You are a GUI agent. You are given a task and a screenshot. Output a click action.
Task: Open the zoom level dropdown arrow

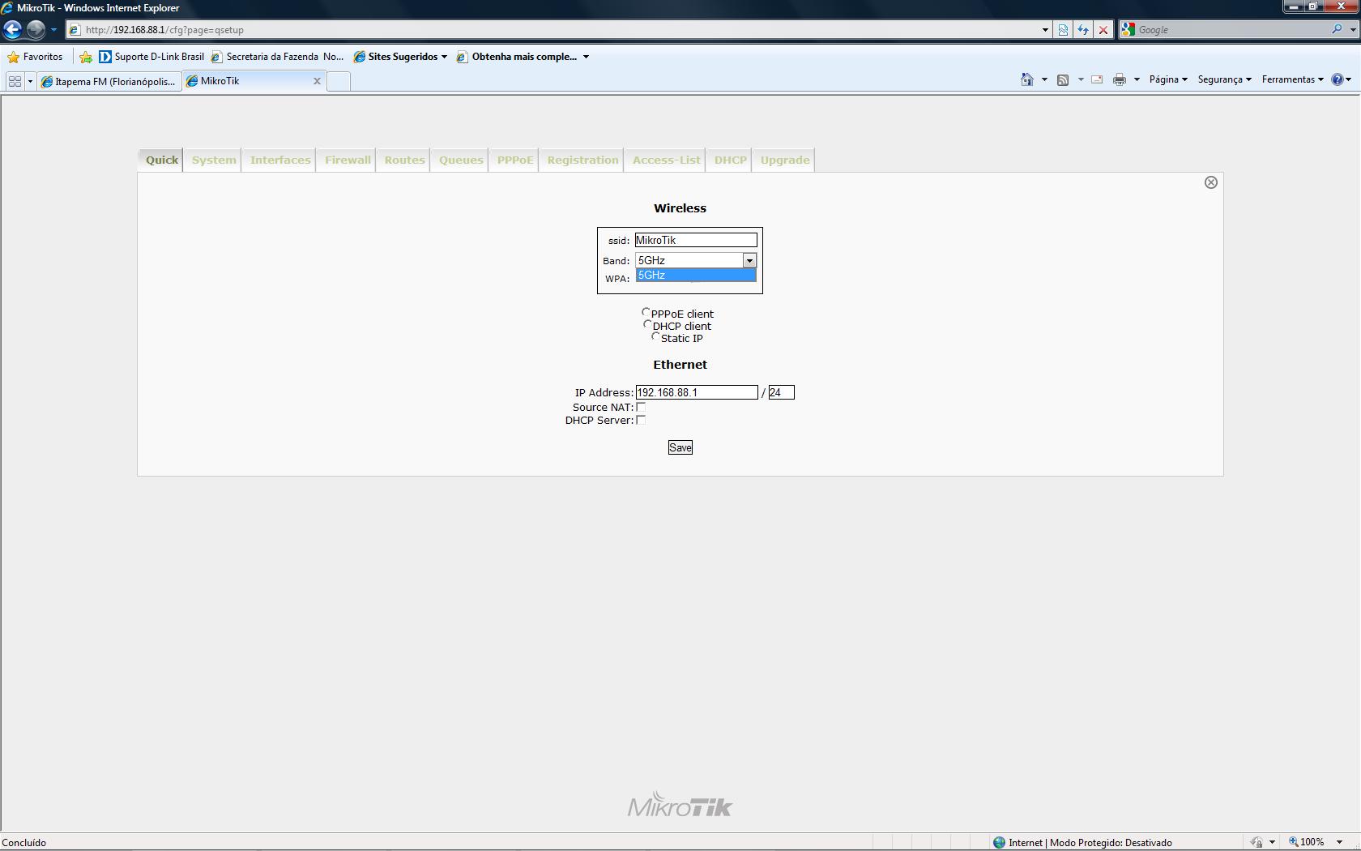[x=1340, y=842]
